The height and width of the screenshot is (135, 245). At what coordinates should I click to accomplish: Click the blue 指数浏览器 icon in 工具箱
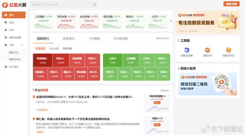point(187,50)
